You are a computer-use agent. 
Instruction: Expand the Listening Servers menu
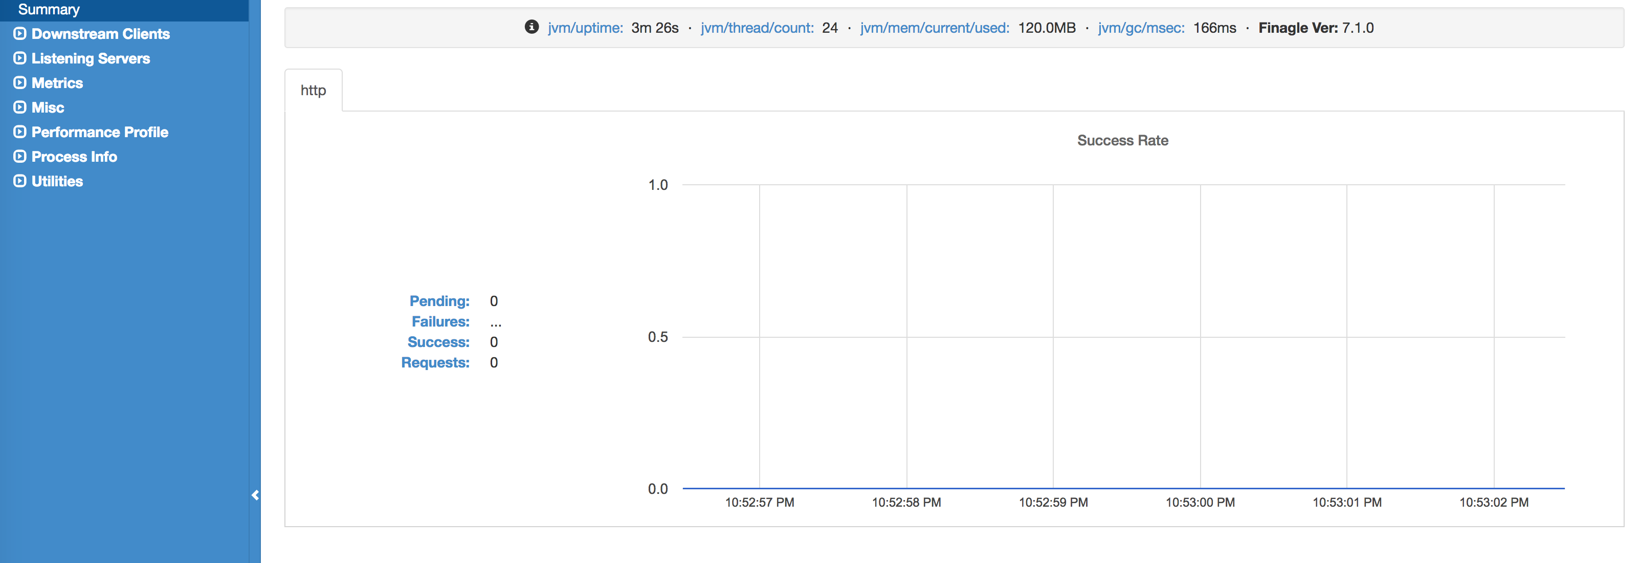pos(91,58)
